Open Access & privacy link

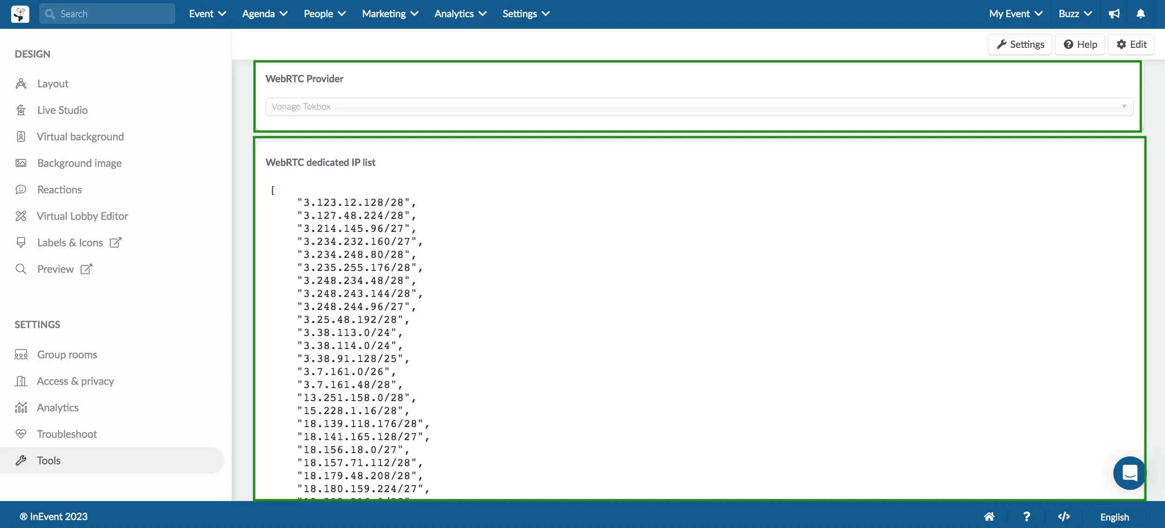point(75,381)
